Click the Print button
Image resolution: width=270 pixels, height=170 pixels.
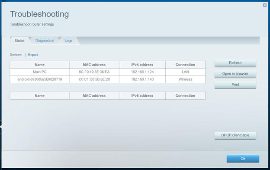tap(235, 85)
